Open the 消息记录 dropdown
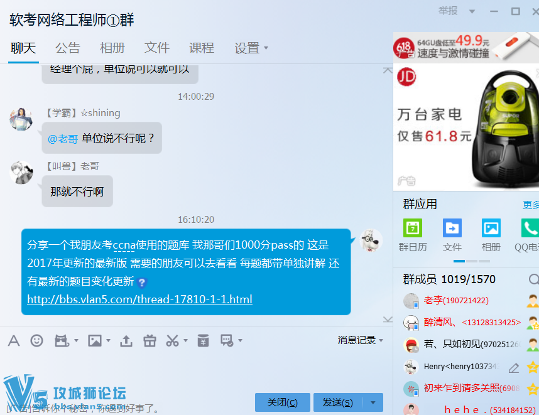Screen dimensions: 539x415 click(x=360, y=340)
